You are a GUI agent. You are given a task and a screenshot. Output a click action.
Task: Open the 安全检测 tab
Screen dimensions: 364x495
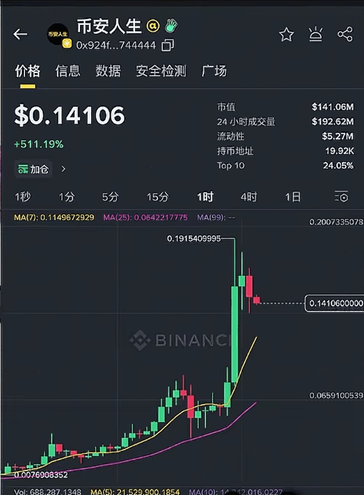coord(161,71)
